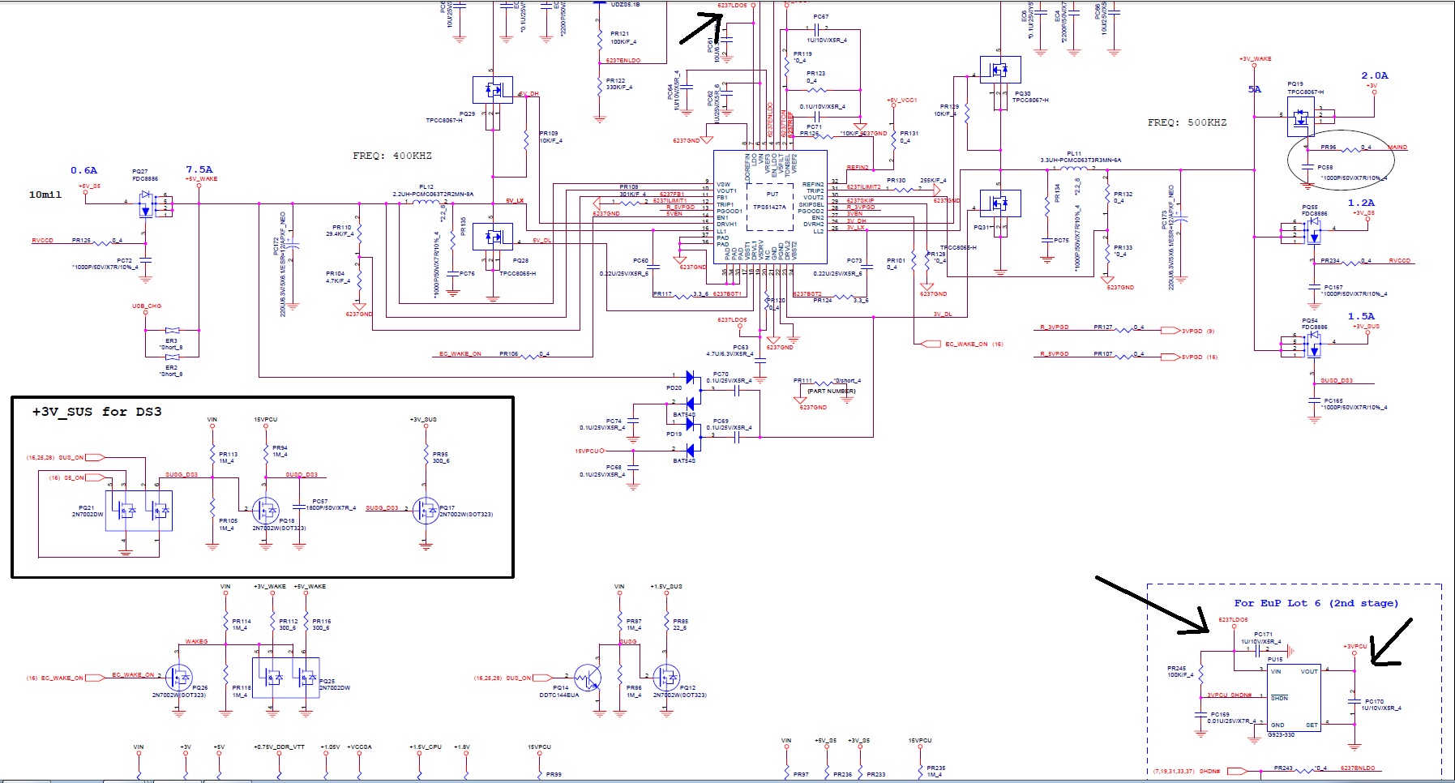Select the PQ25 dual MOSFET symbol
1455x783 pixels.
286,678
